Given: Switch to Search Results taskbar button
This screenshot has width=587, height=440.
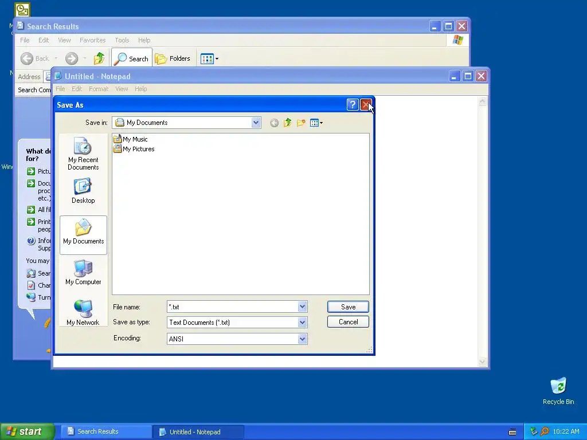Looking at the screenshot, I should [x=105, y=431].
